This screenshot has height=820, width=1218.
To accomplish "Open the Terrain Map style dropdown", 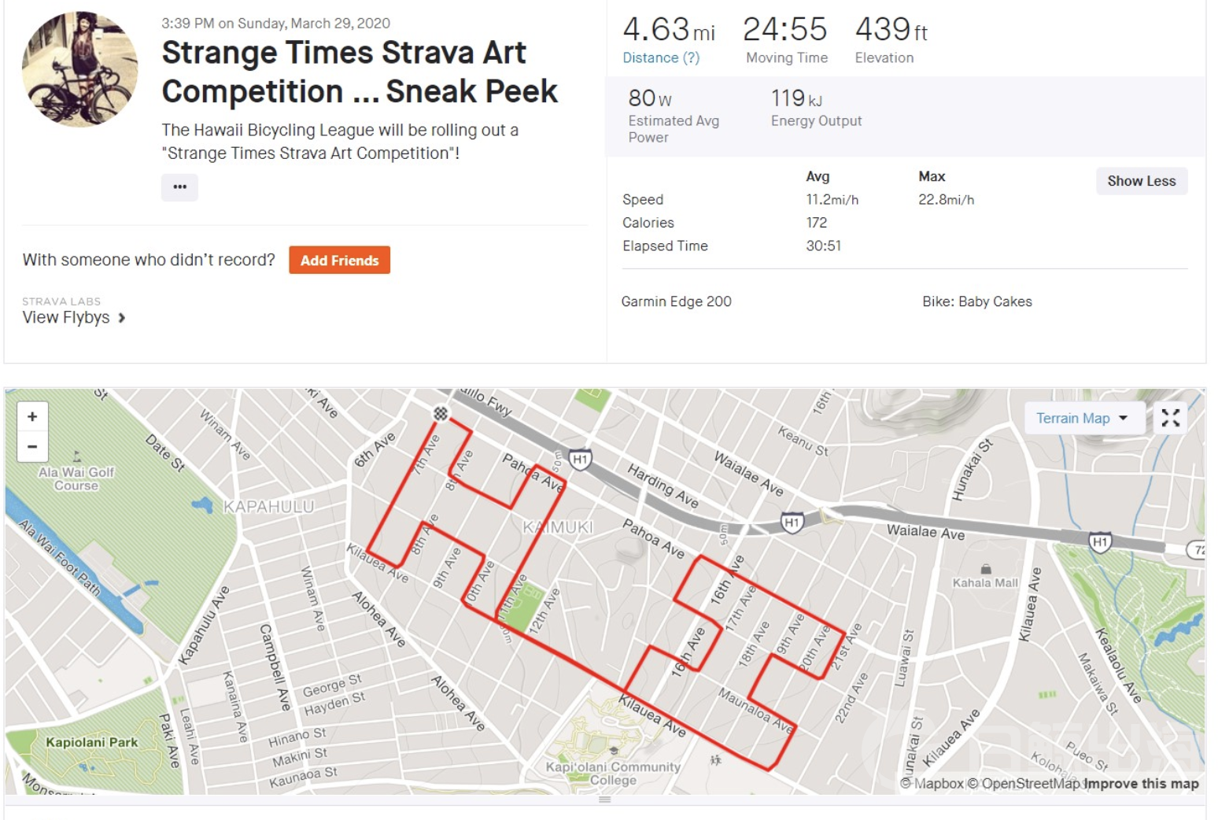I will tap(1081, 418).
